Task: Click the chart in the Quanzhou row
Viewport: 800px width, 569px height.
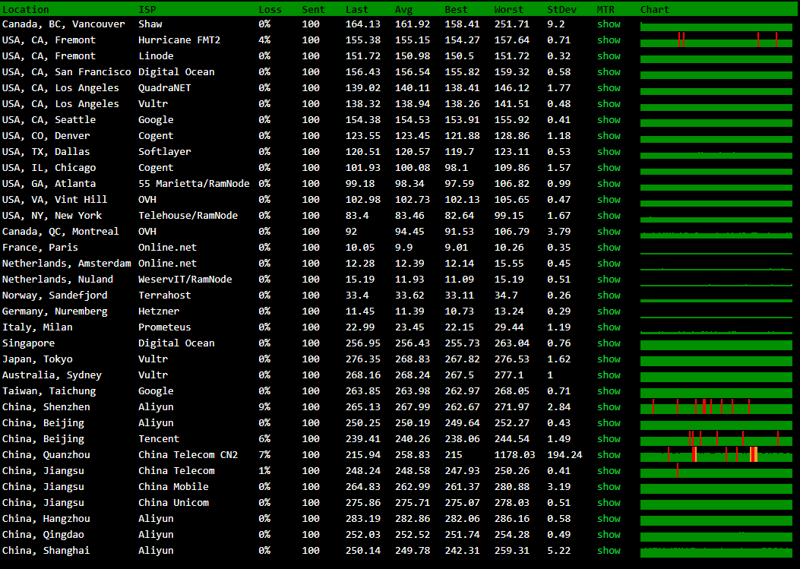Action: (x=716, y=455)
